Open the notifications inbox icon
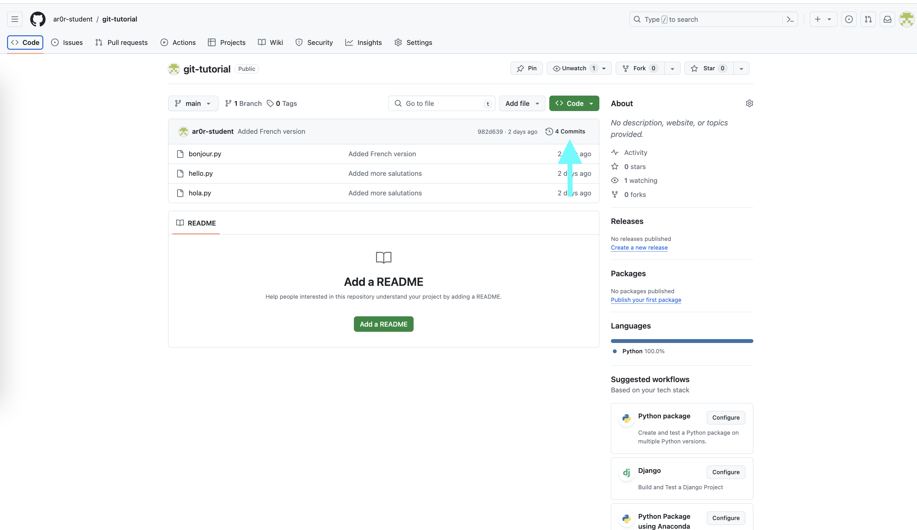Image resolution: width=917 pixels, height=530 pixels. pyautogui.click(x=887, y=19)
